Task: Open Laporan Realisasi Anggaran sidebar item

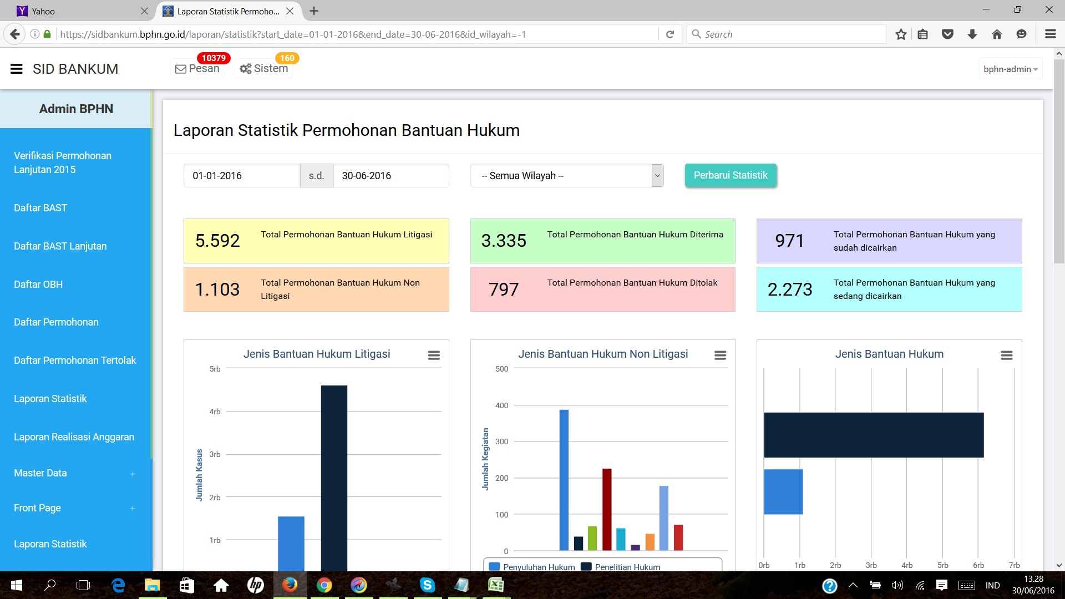Action: (74, 437)
